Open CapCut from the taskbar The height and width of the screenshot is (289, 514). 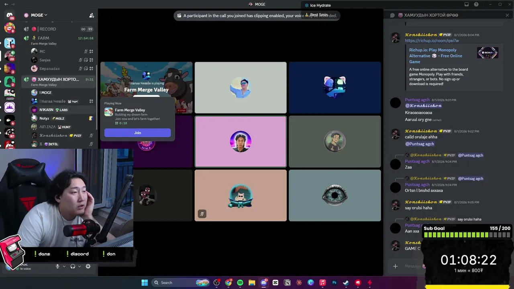click(x=275, y=283)
